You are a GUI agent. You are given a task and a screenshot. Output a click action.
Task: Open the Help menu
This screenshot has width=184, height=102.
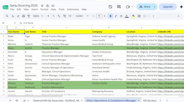click(84, 9)
